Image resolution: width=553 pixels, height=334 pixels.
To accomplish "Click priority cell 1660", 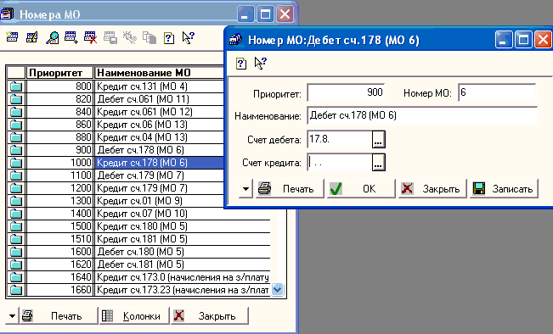I will tap(59, 290).
